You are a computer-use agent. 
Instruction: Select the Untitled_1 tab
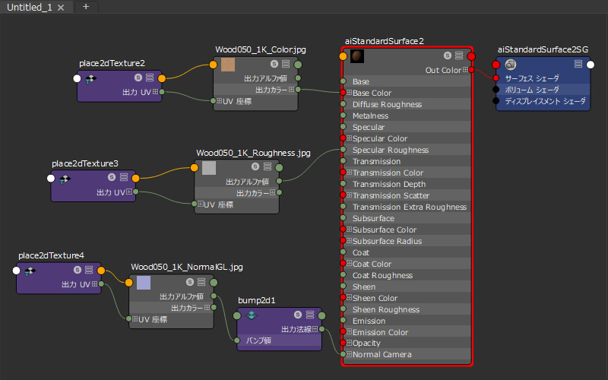click(30, 7)
